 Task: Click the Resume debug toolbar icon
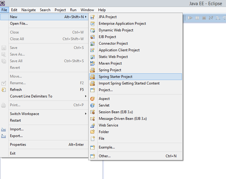tap(190, 18)
